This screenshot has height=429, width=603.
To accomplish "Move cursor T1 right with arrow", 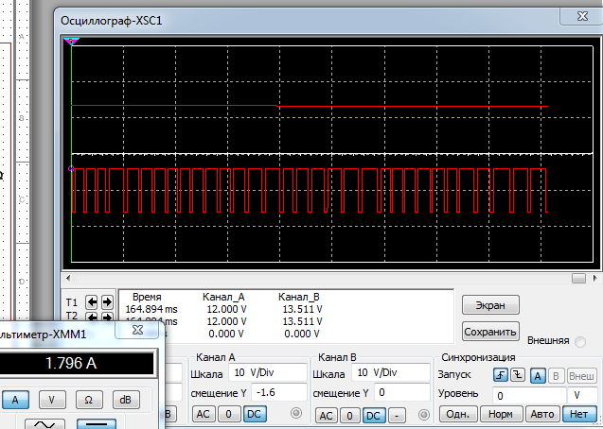I will [x=107, y=302].
